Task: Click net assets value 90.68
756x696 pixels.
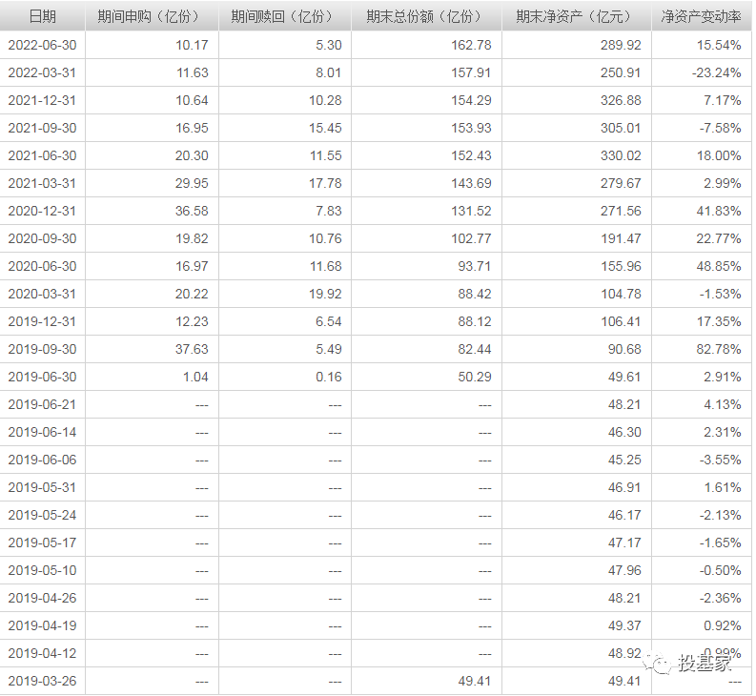Action: pyautogui.click(x=624, y=349)
